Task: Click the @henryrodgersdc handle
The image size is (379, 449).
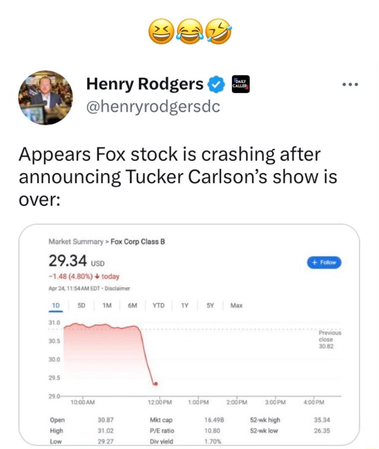Action: pyautogui.click(x=153, y=106)
